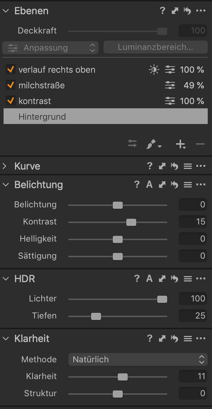Expand the collapsed Kurve panel
Image resolution: width=212 pixels, height=409 pixels.
(5, 166)
